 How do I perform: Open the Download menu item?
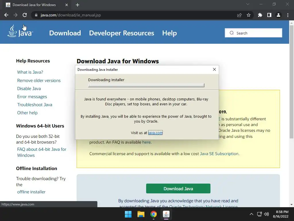click(x=65, y=33)
